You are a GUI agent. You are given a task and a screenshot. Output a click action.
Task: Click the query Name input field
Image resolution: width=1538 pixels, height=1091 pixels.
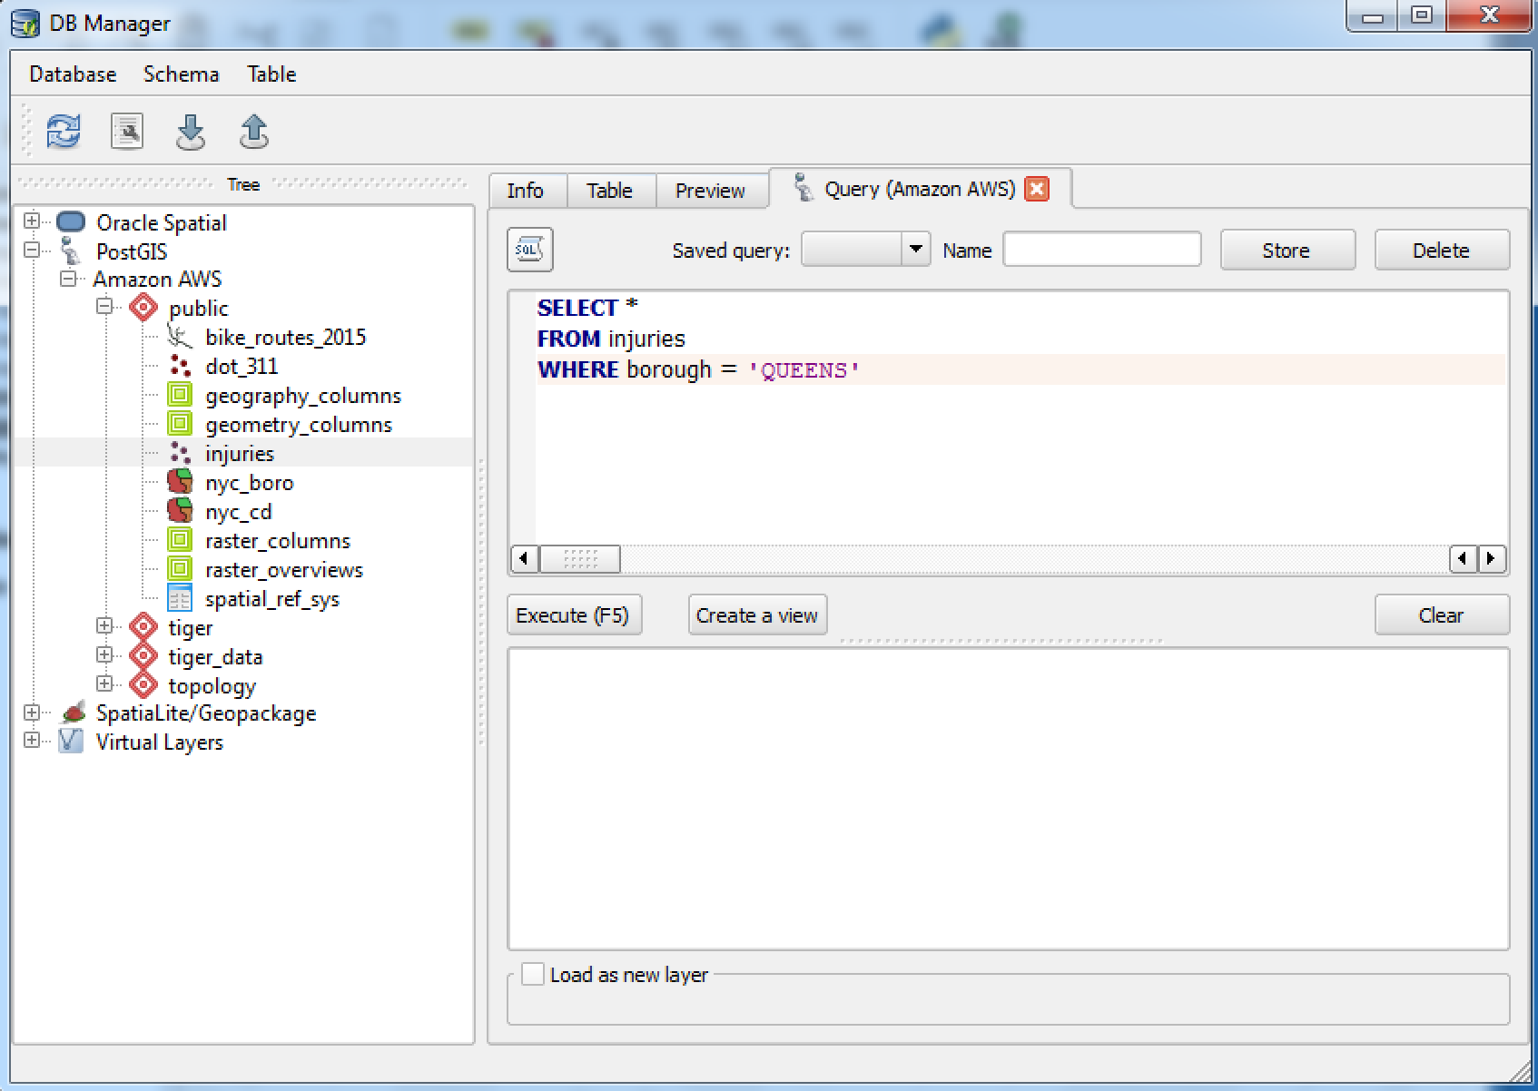pyautogui.click(x=1101, y=250)
